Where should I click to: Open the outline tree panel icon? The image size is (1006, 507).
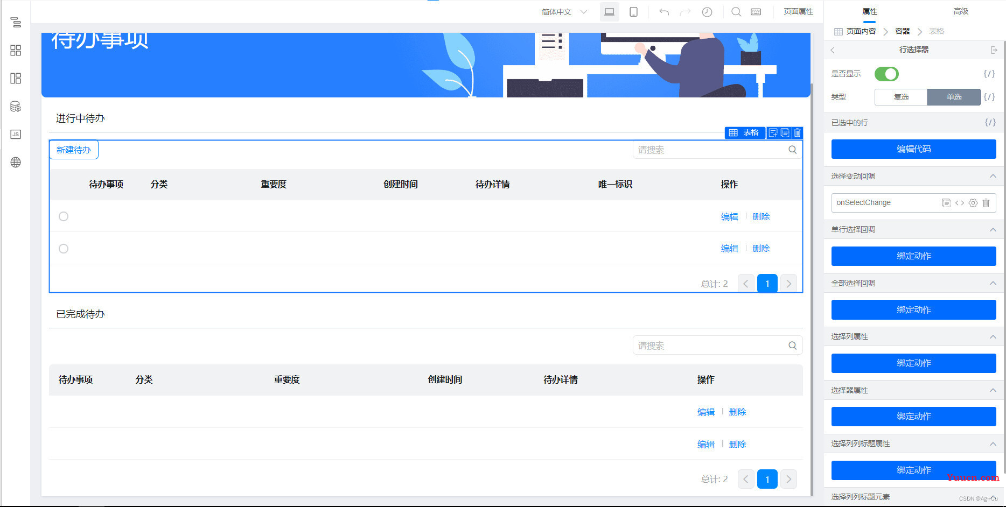[16, 23]
